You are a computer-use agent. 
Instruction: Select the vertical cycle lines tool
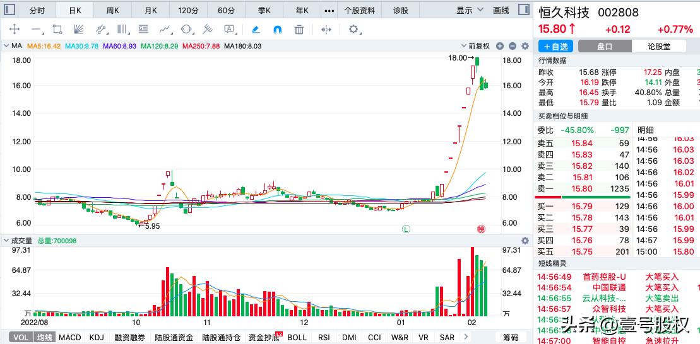pos(122,30)
